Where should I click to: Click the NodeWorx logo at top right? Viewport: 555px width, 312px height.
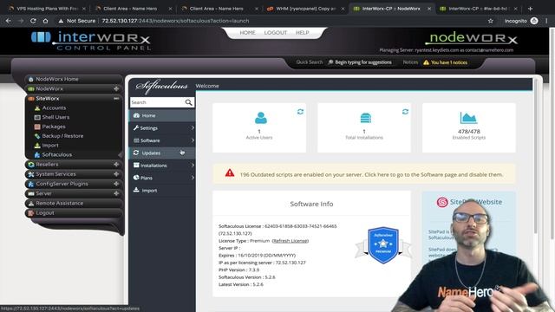[472, 38]
